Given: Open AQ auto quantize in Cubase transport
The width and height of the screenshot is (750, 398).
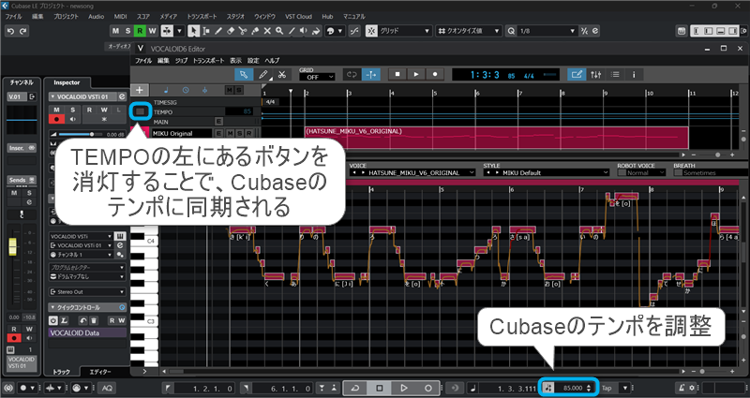Looking at the screenshot, I should click(x=107, y=388).
